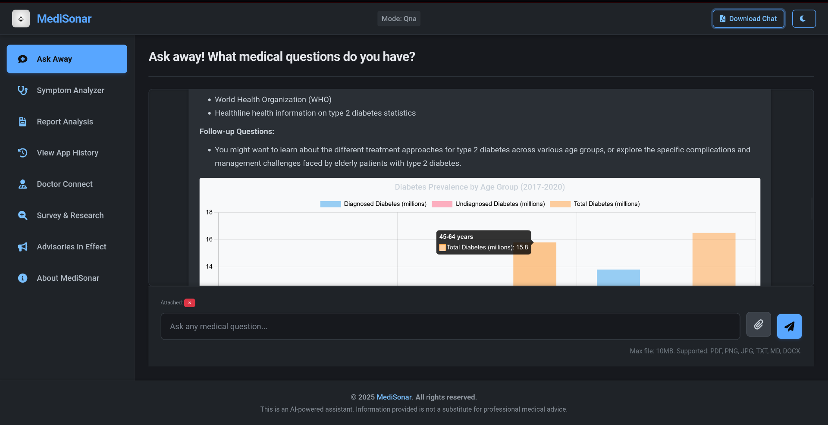Click the medical question input field
828x425 pixels.
coord(450,327)
